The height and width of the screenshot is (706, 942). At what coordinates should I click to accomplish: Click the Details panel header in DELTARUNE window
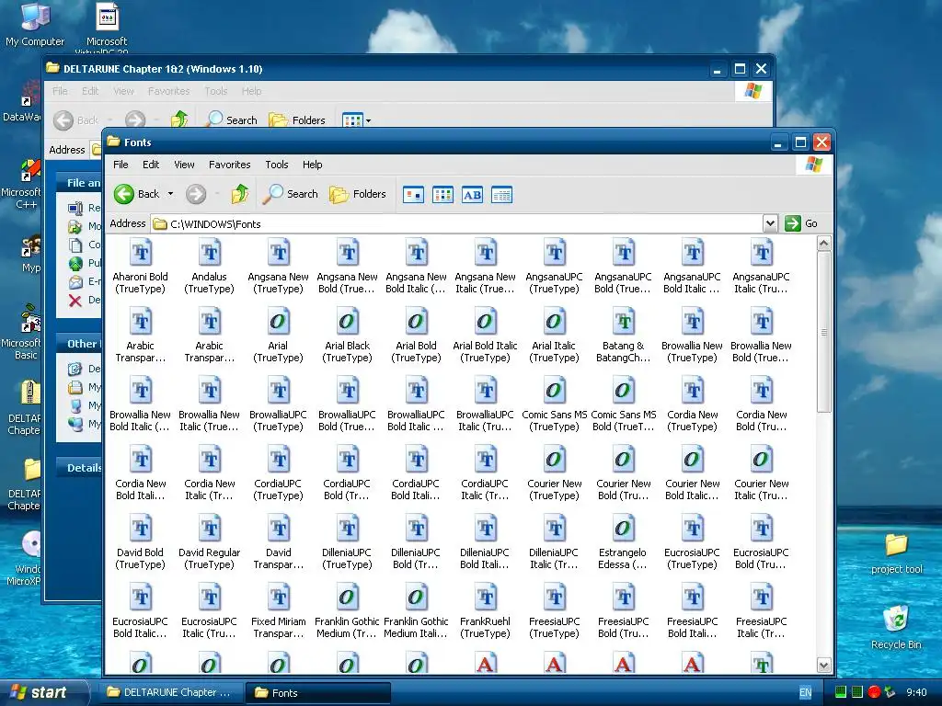click(79, 468)
